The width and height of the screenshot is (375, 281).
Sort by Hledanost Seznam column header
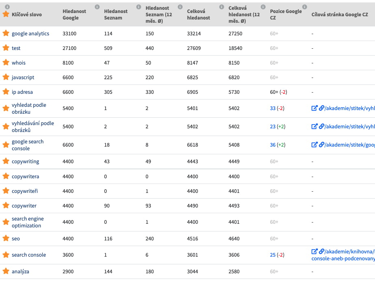pyautogui.click(x=116, y=14)
